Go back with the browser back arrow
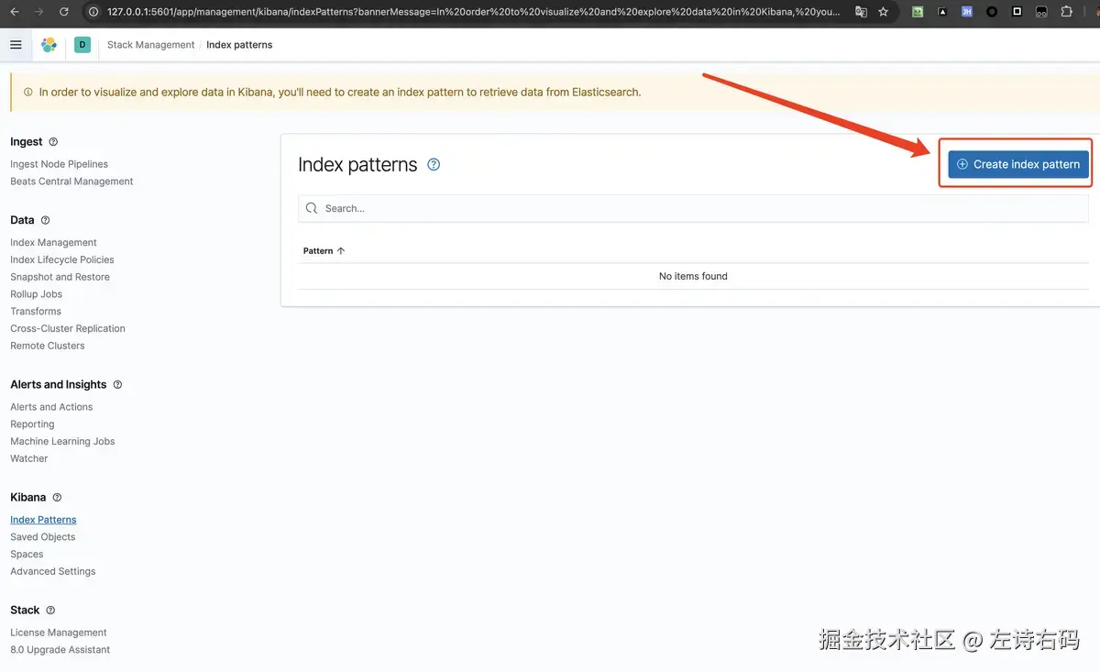The height and width of the screenshot is (672, 1100). click(x=15, y=12)
